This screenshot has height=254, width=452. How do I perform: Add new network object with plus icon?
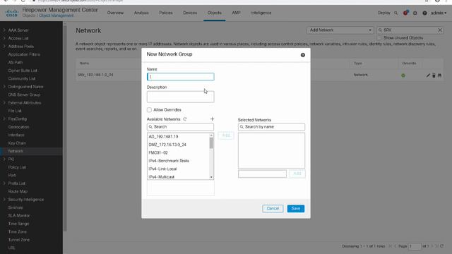tap(212, 119)
